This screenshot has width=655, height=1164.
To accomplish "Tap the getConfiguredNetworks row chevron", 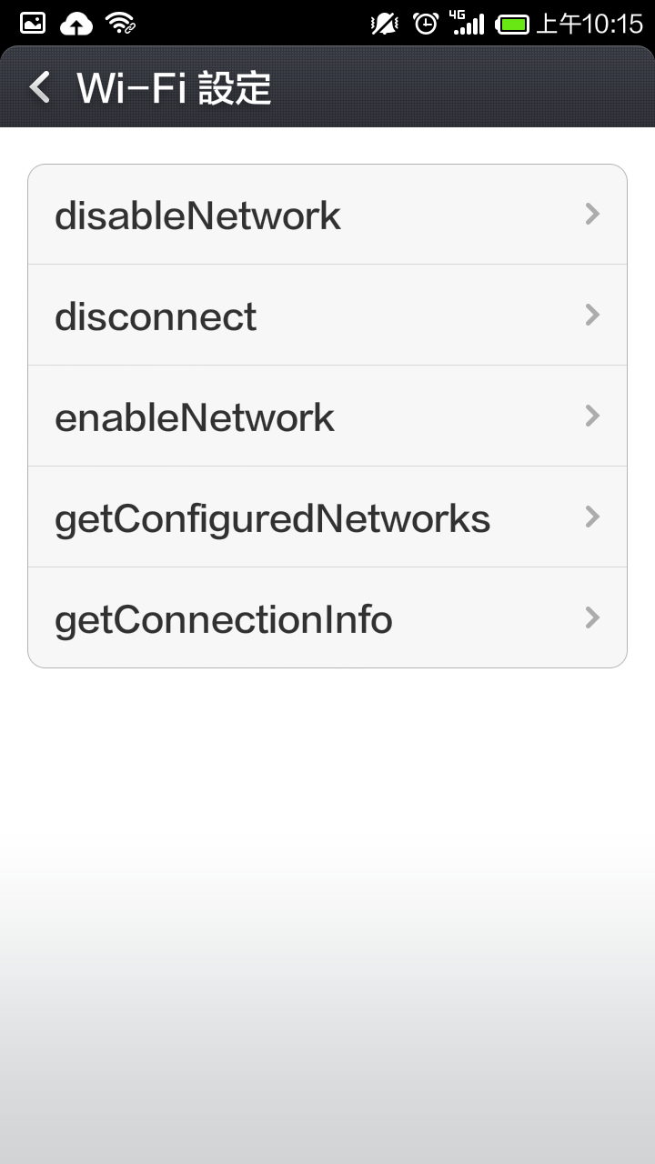I will [x=592, y=517].
